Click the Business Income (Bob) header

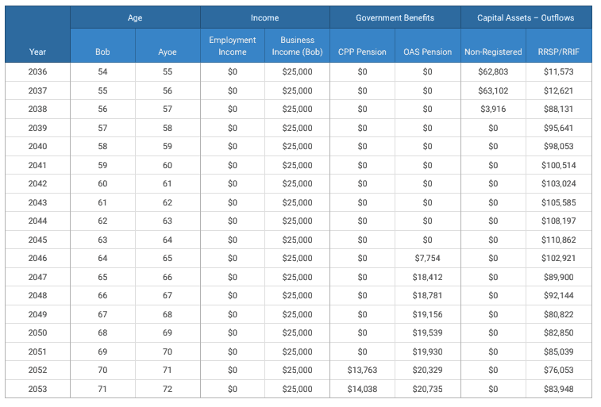click(x=297, y=46)
